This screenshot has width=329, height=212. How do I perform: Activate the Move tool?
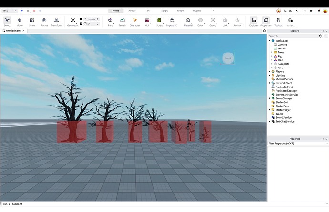coord(20,21)
